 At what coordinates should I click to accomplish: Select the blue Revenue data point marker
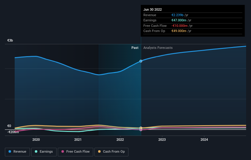141,61
